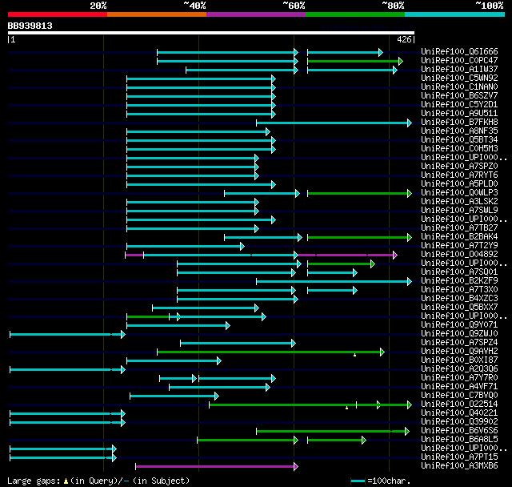
Task: Click the orange ~40% legend segment
Action: tap(157, 14)
